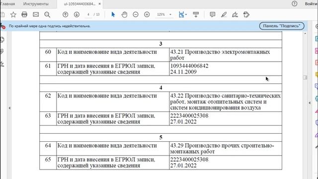The height and width of the screenshot is (179, 318).
Task: Zoom out with the minus icon
Action: click(136, 14)
